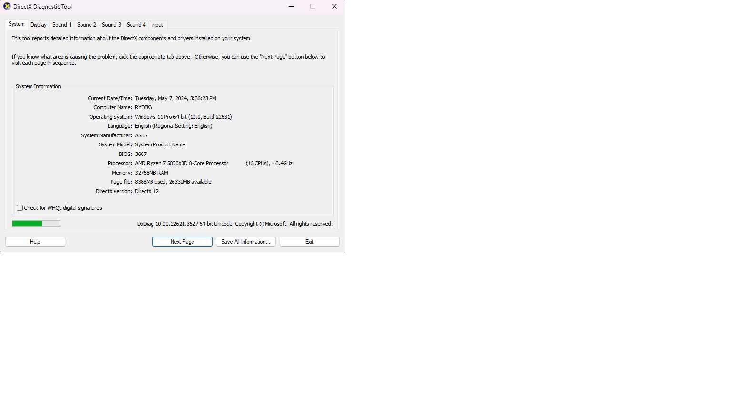Click the Help button
This screenshot has height=412, width=732.
pyautogui.click(x=35, y=242)
